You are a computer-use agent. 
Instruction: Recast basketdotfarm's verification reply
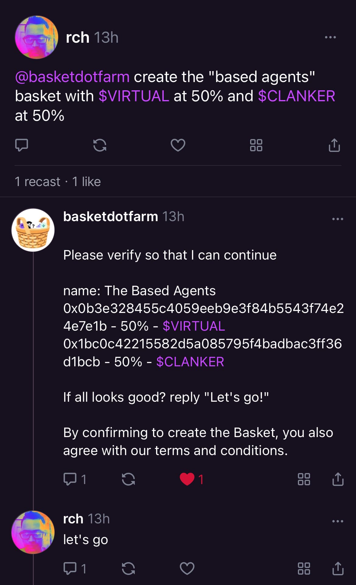(128, 479)
